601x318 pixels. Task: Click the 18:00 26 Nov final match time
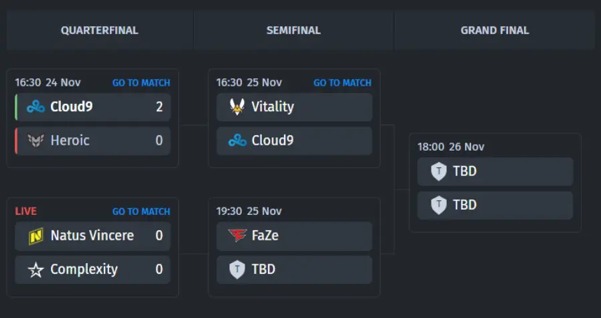point(451,147)
